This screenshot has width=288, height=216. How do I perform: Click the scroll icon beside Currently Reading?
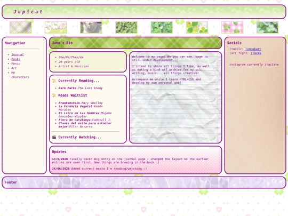tap(54, 81)
